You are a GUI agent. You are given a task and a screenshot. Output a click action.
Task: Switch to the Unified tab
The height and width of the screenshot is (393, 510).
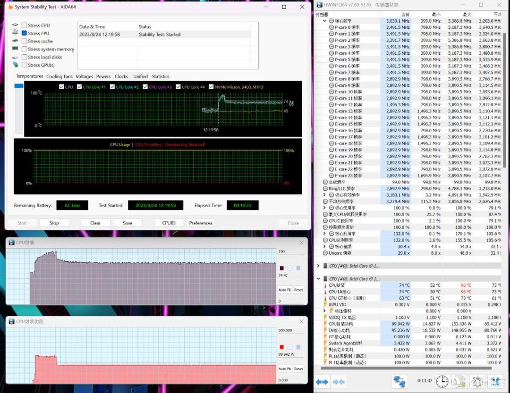pyautogui.click(x=141, y=76)
